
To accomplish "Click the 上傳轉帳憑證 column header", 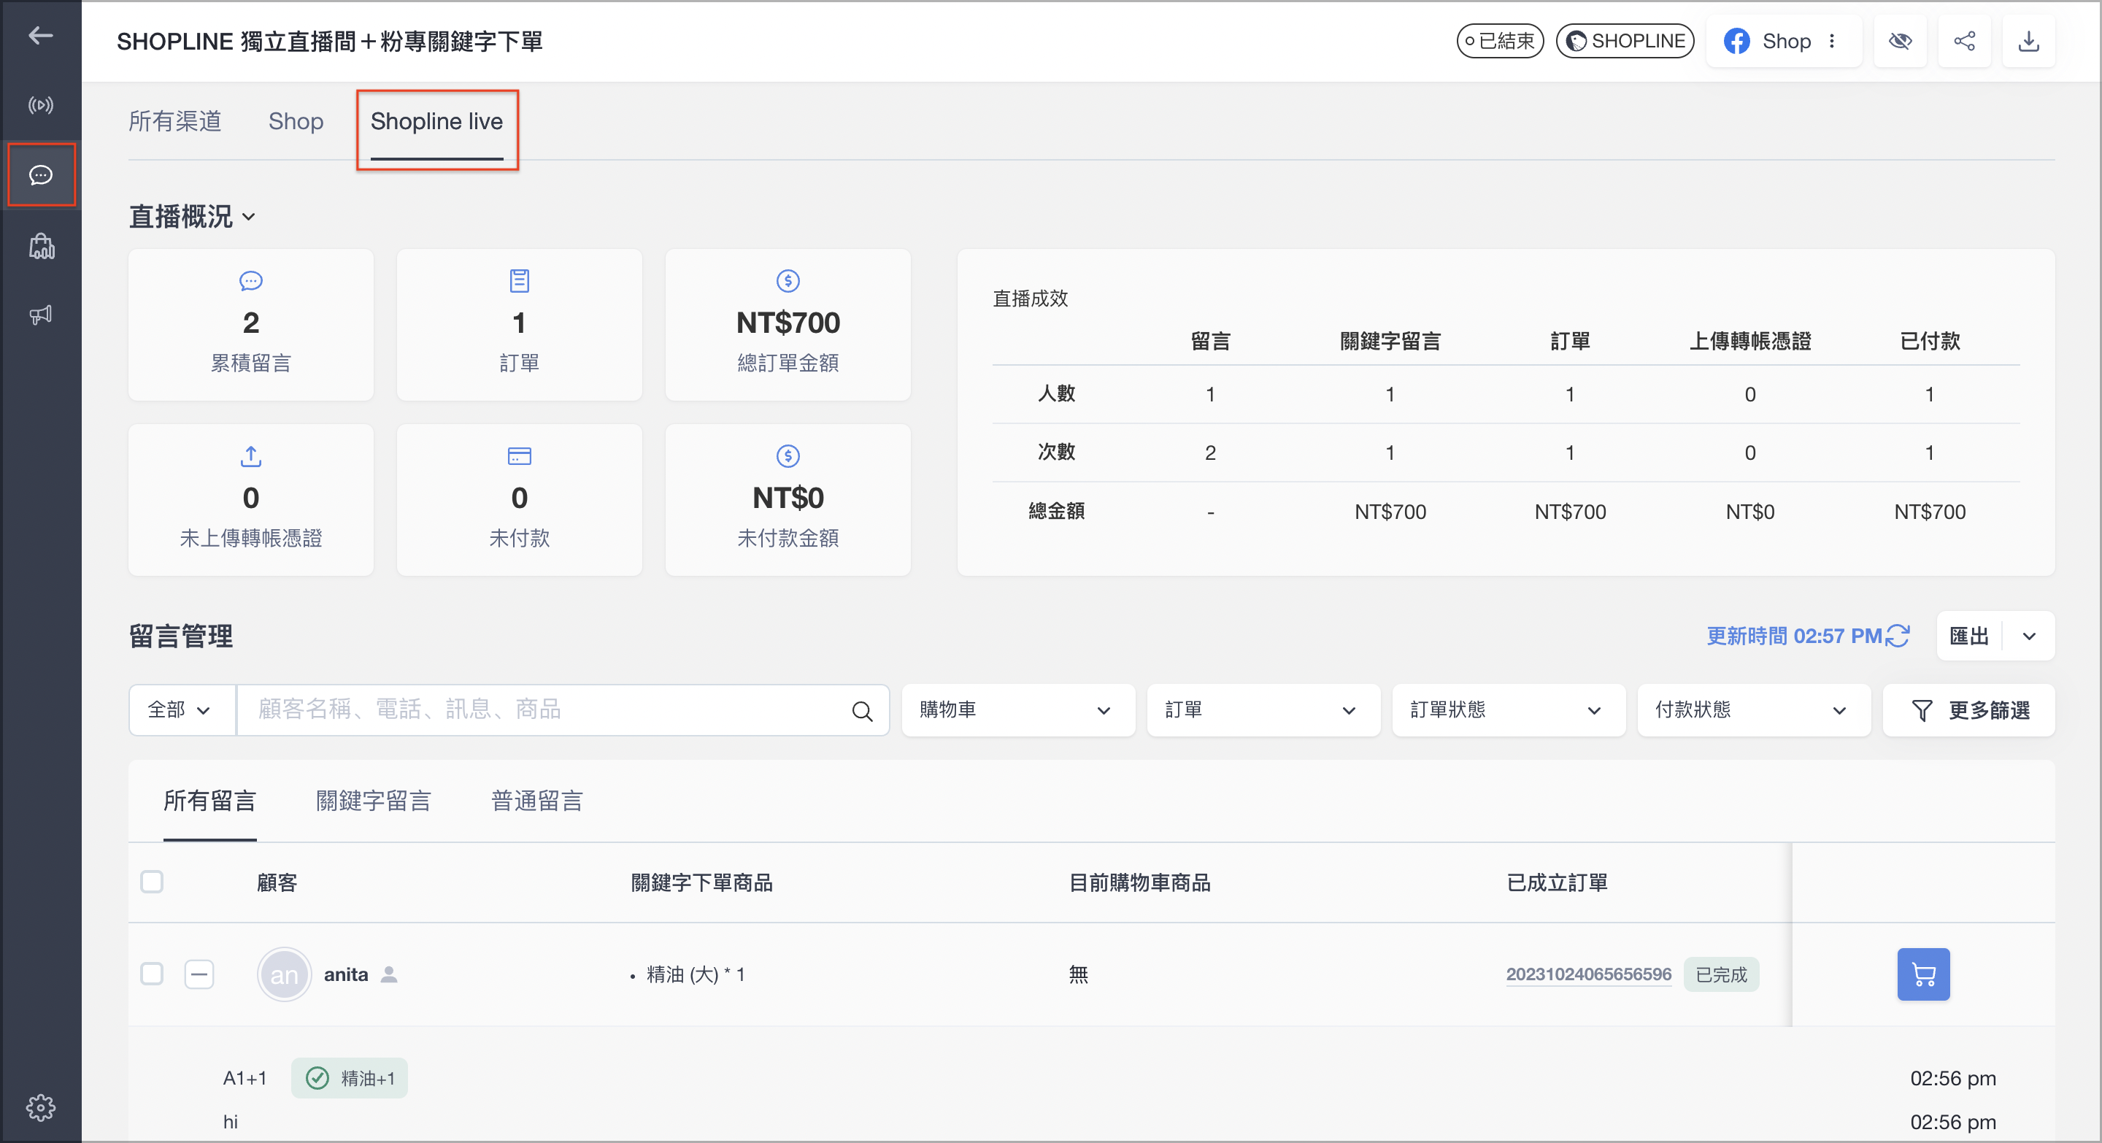I will pos(1749,341).
